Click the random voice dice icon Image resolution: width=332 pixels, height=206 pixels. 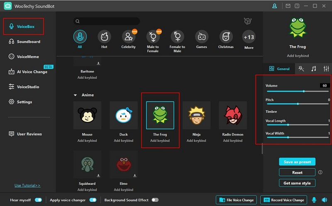tap(247, 21)
